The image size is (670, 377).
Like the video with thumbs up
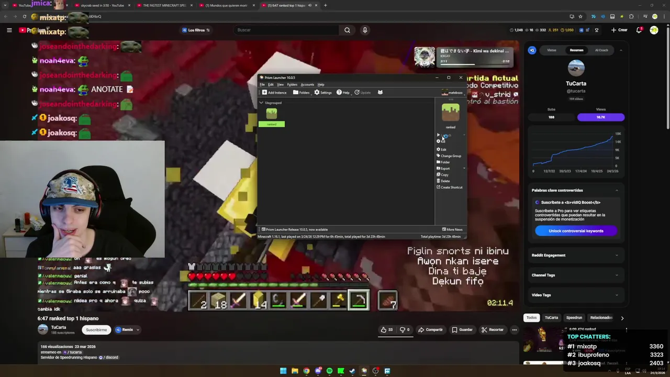pyautogui.click(x=387, y=330)
